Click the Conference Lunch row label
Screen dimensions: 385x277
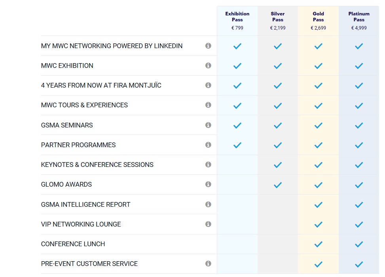coord(73,244)
